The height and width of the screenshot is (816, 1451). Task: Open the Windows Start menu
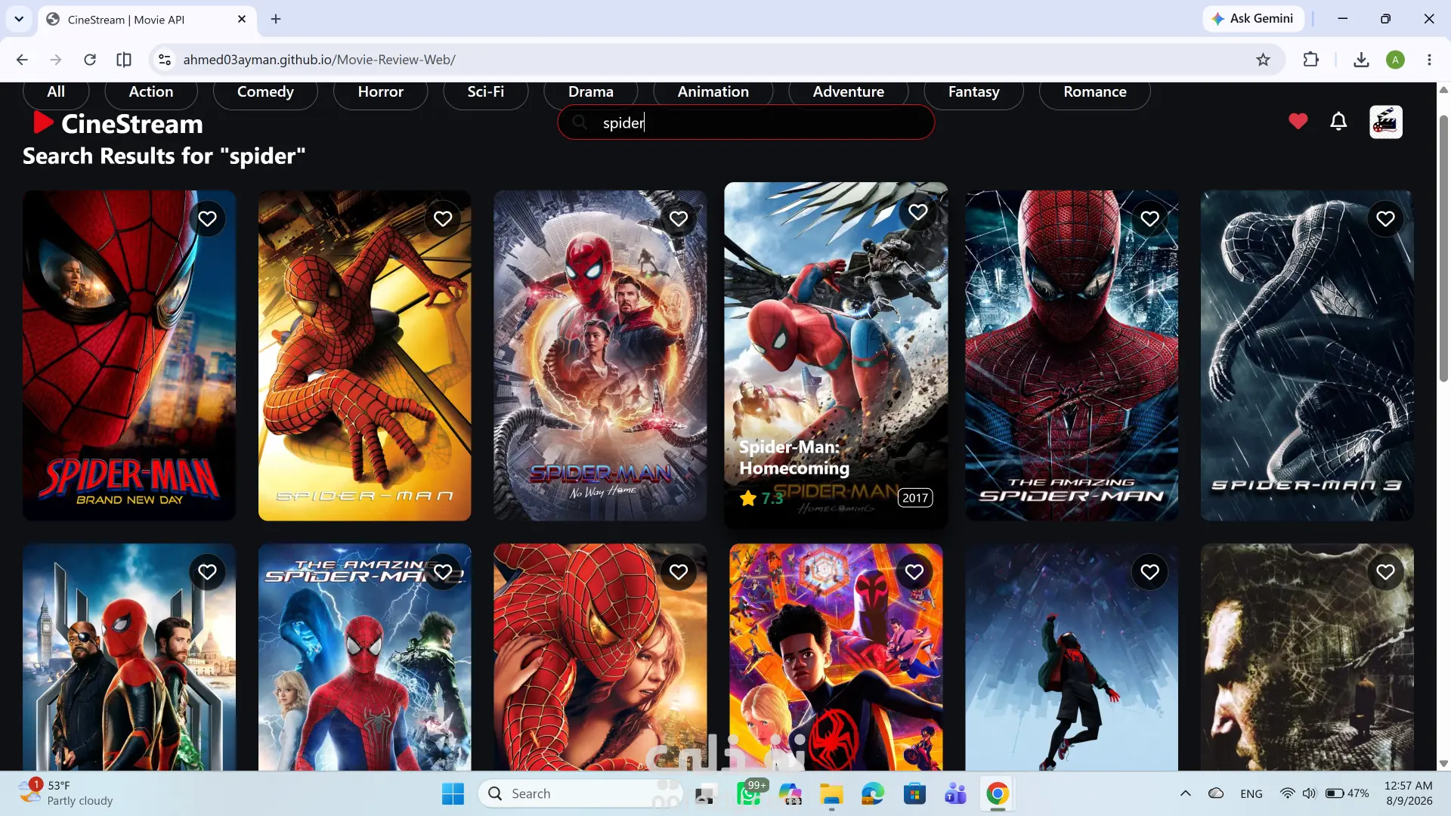(453, 794)
